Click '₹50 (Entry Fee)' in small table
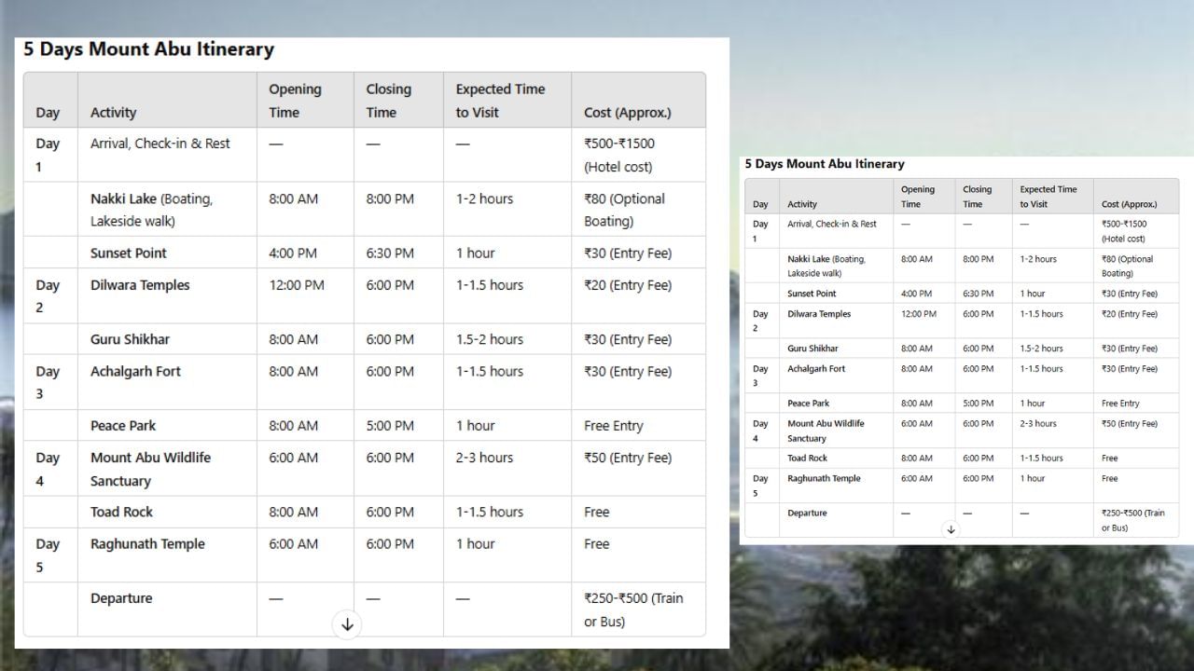Viewport: 1194px width, 671px height. [x=1130, y=424]
